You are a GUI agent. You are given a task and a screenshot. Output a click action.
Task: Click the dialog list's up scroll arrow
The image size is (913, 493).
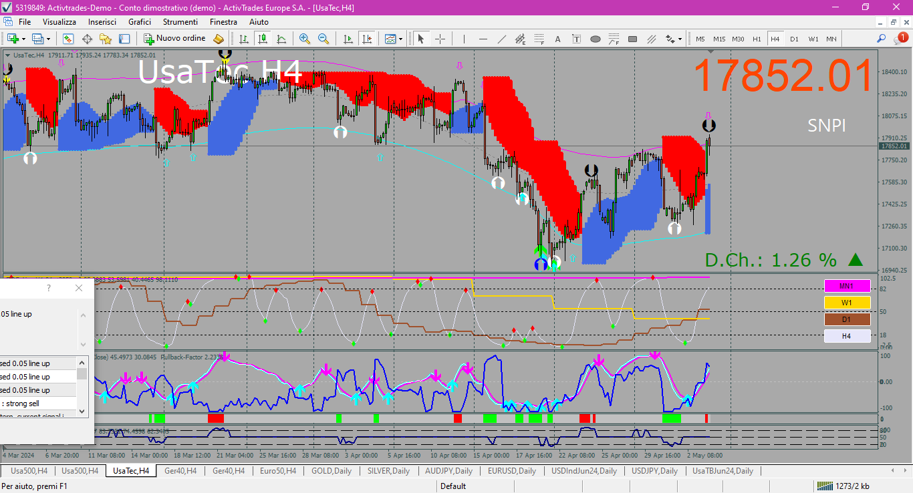click(82, 361)
